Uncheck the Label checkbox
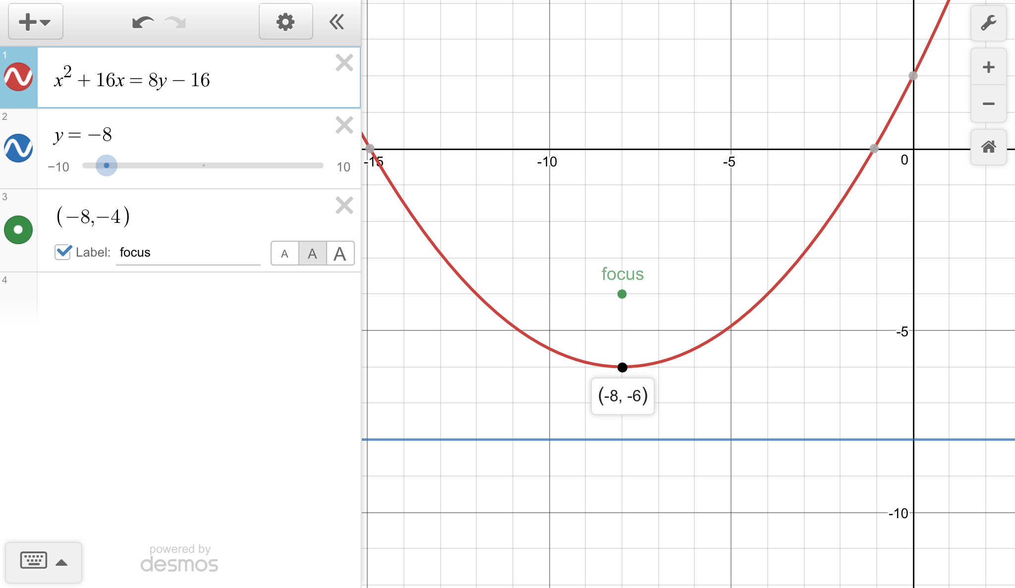The height and width of the screenshot is (588, 1015). (63, 252)
